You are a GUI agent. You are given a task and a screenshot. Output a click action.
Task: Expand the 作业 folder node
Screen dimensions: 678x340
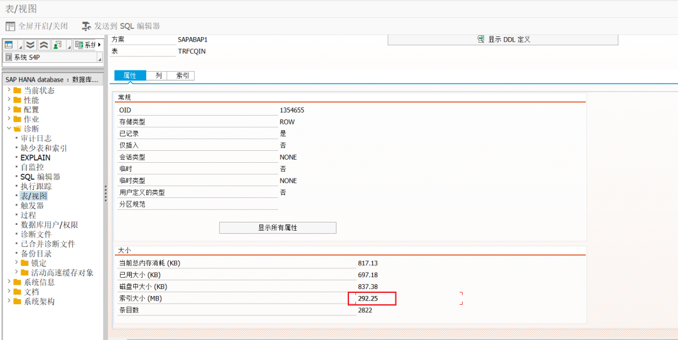coord(9,118)
